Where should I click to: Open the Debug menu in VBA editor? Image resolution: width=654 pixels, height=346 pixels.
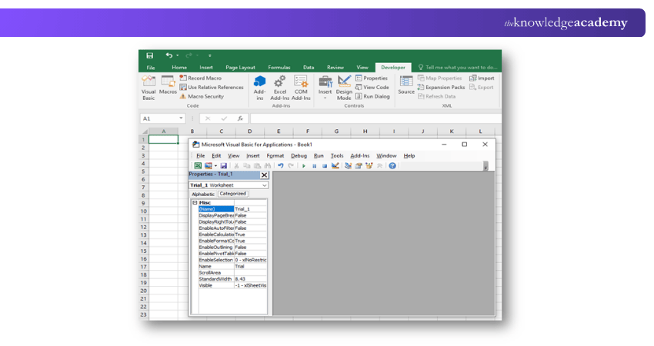(x=299, y=155)
